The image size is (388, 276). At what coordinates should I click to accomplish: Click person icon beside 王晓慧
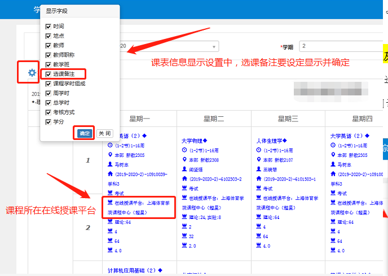tap(259, 169)
